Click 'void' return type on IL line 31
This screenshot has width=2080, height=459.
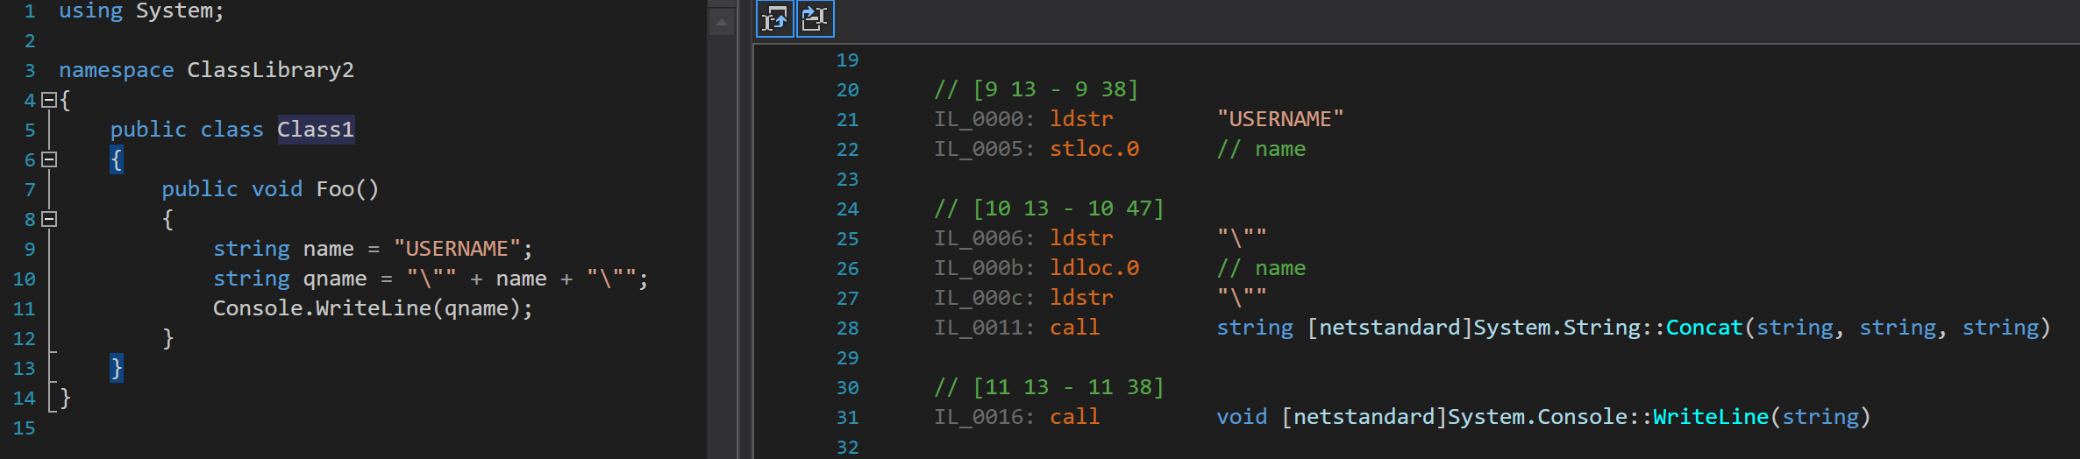[1242, 417]
